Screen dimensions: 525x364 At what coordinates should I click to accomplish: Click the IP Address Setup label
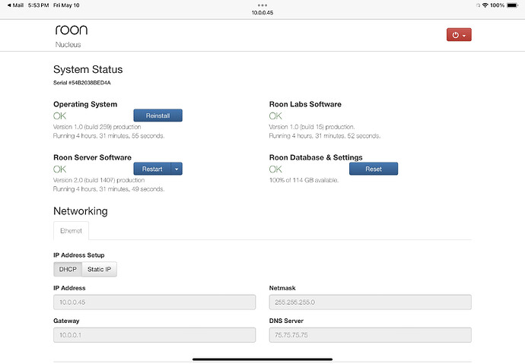tap(79, 255)
